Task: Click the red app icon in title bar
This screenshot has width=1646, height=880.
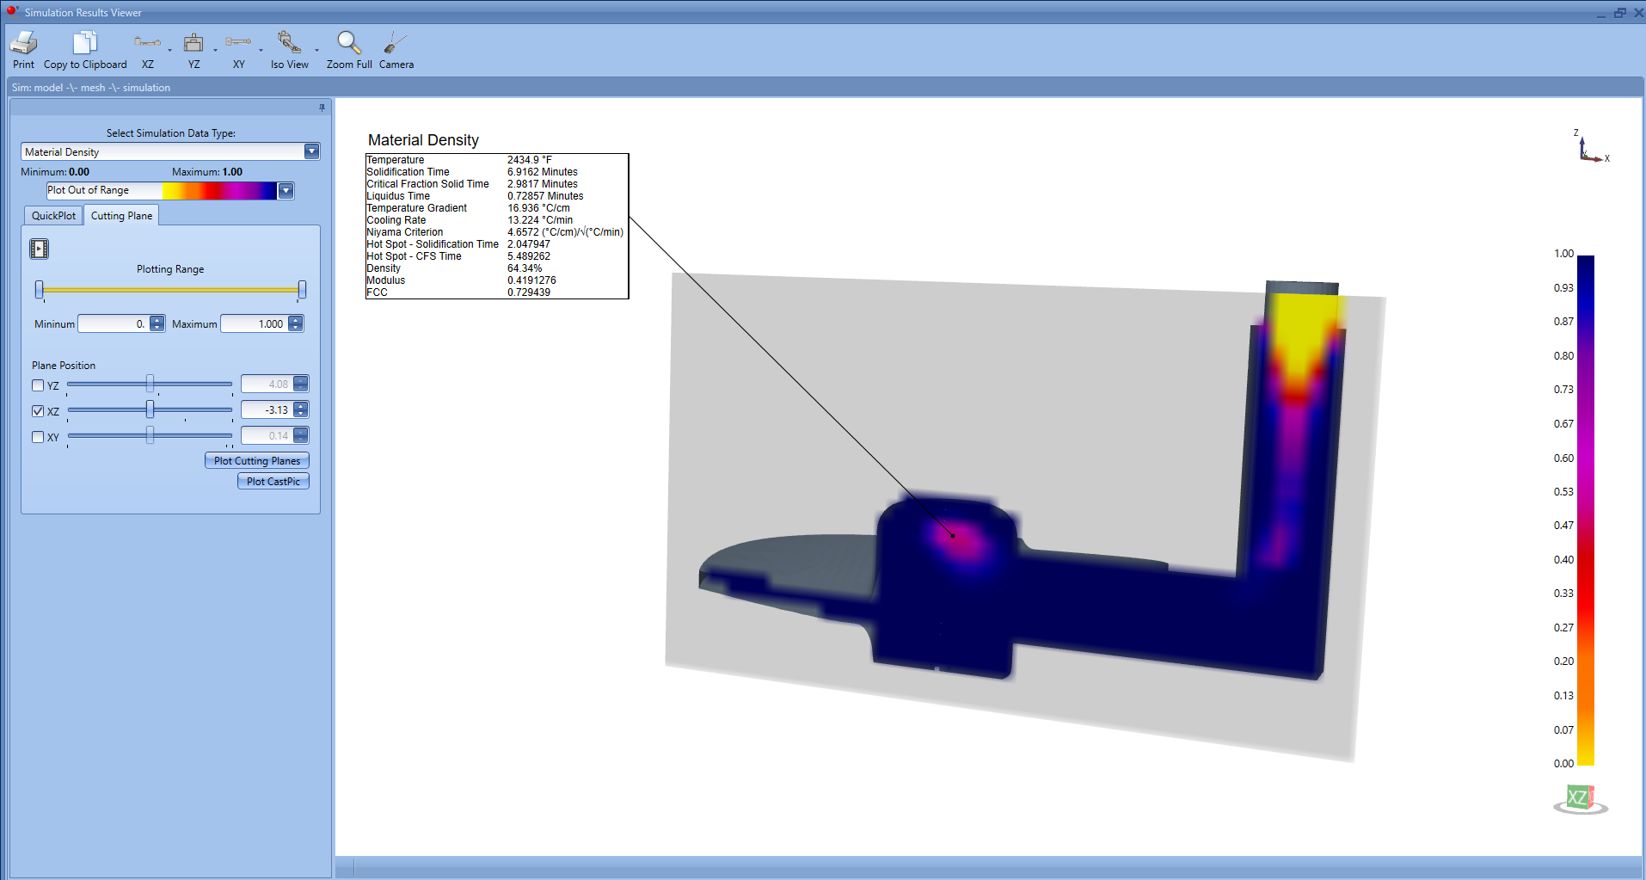Action: [12, 11]
